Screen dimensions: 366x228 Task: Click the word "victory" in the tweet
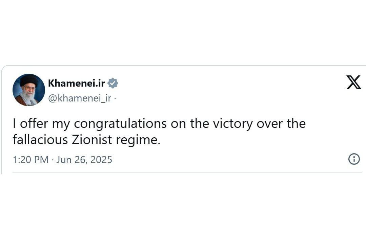pos(233,124)
